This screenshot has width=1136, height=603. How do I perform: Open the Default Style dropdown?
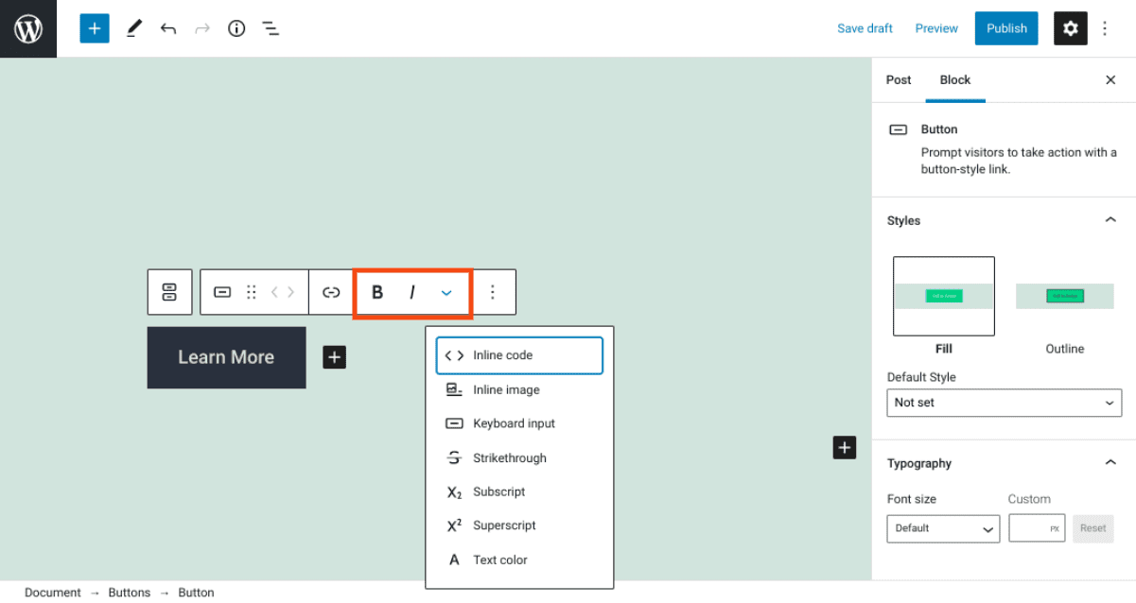coord(1004,403)
